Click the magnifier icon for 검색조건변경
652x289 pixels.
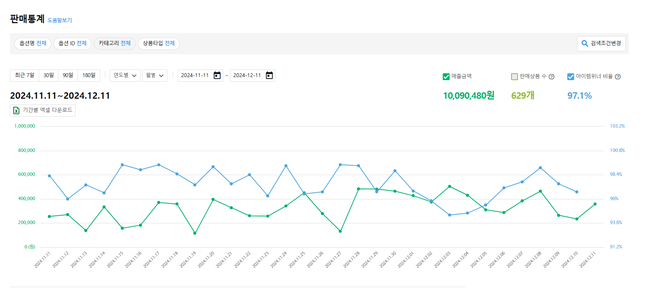(x=585, y=44)
